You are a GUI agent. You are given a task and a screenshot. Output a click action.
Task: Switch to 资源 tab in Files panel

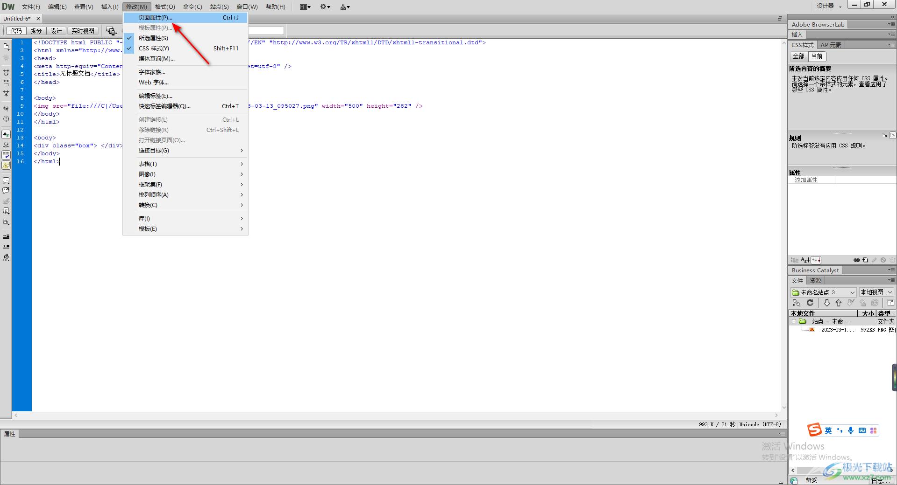(x=816, y=280)
